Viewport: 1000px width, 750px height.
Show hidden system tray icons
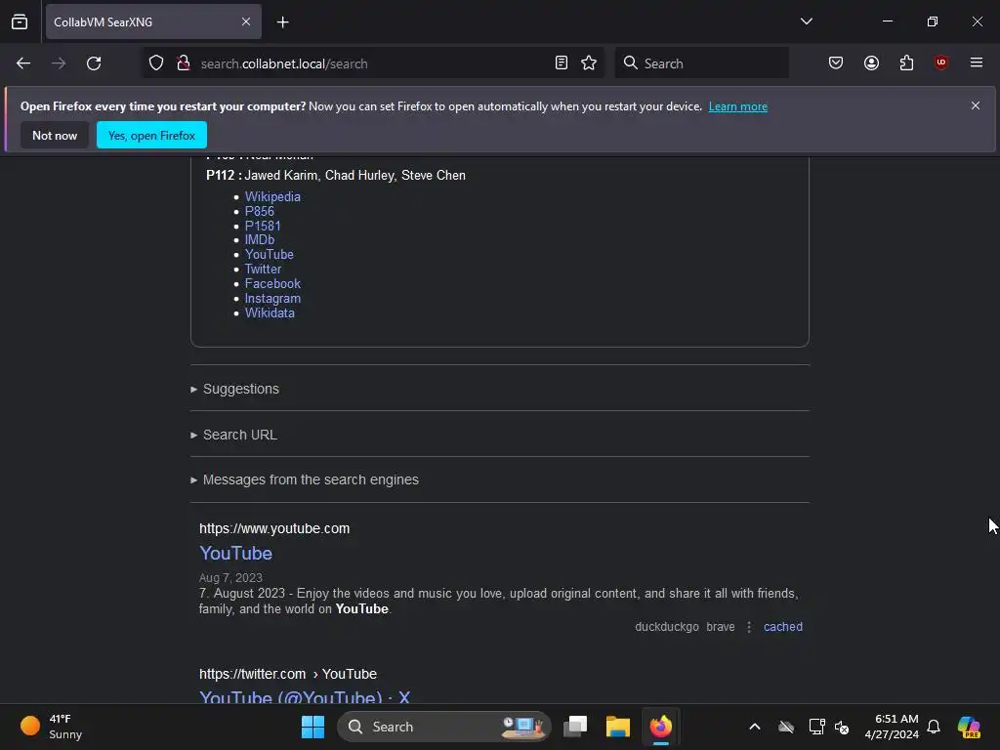[755, 727]
